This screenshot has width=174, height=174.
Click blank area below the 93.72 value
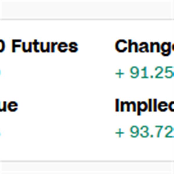144,149
